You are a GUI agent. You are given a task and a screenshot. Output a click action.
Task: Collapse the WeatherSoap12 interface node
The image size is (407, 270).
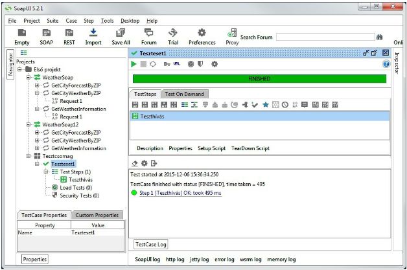click(x=29, y=124)
